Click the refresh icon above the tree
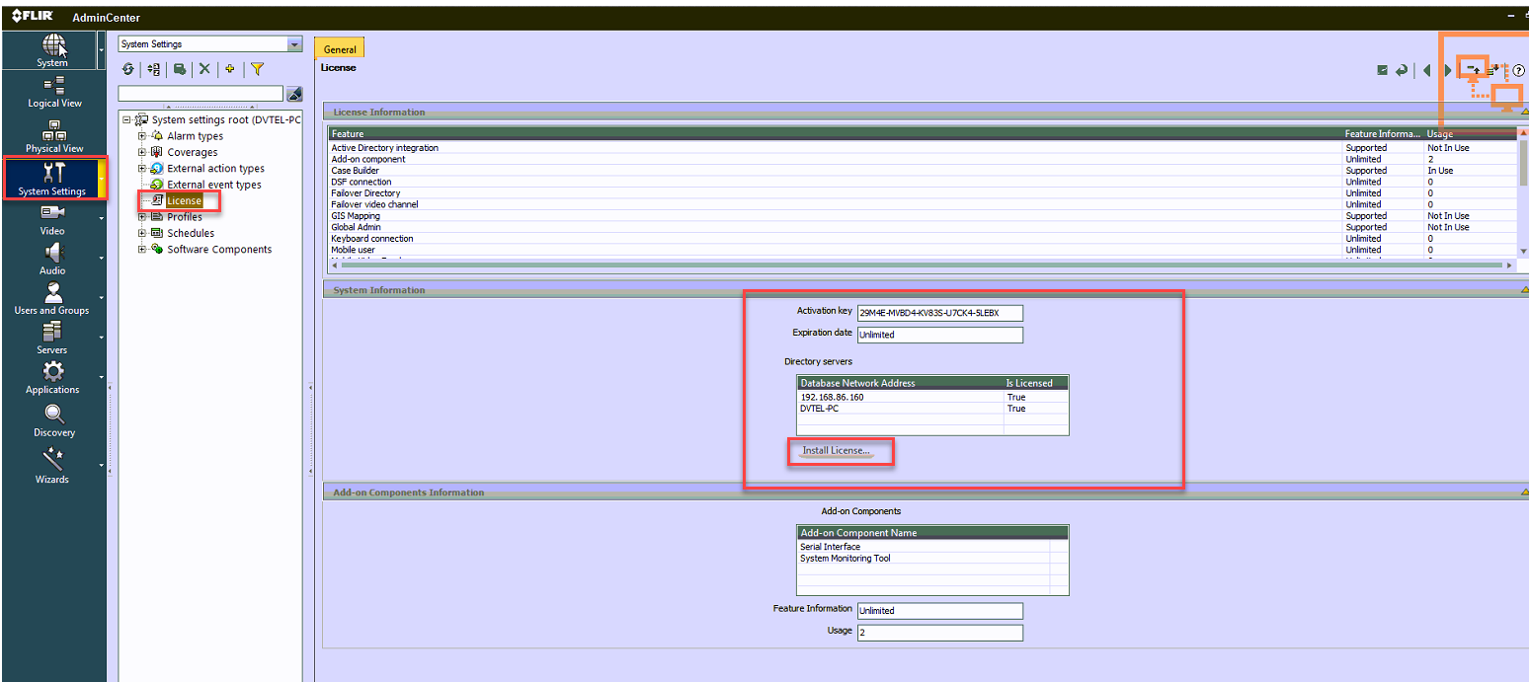The image size is (1529, 682). point(127,69)
